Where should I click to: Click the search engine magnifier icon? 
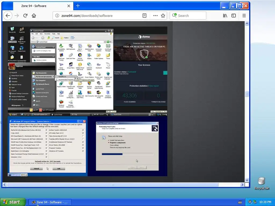point(174,15)
